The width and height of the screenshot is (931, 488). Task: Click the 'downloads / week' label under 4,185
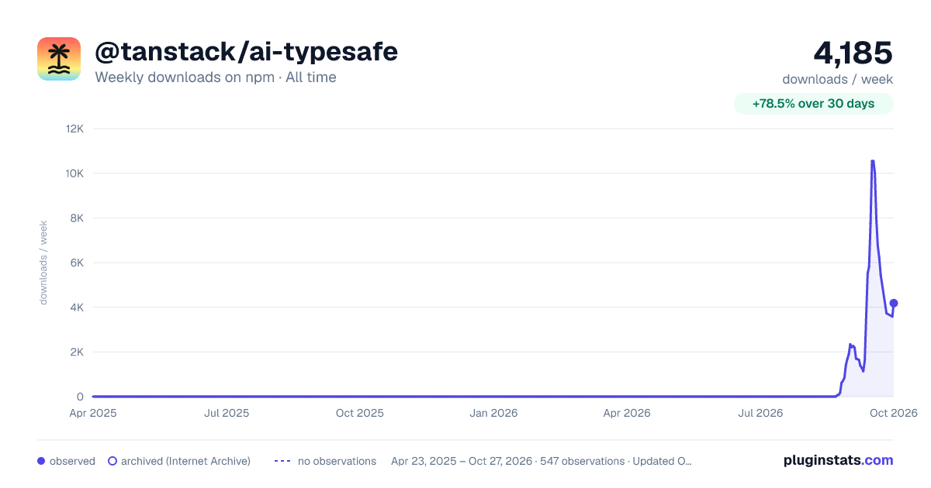837,79
